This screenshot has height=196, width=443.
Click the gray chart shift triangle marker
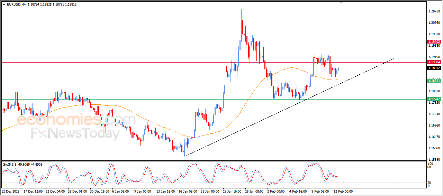(x=342, y=2)
